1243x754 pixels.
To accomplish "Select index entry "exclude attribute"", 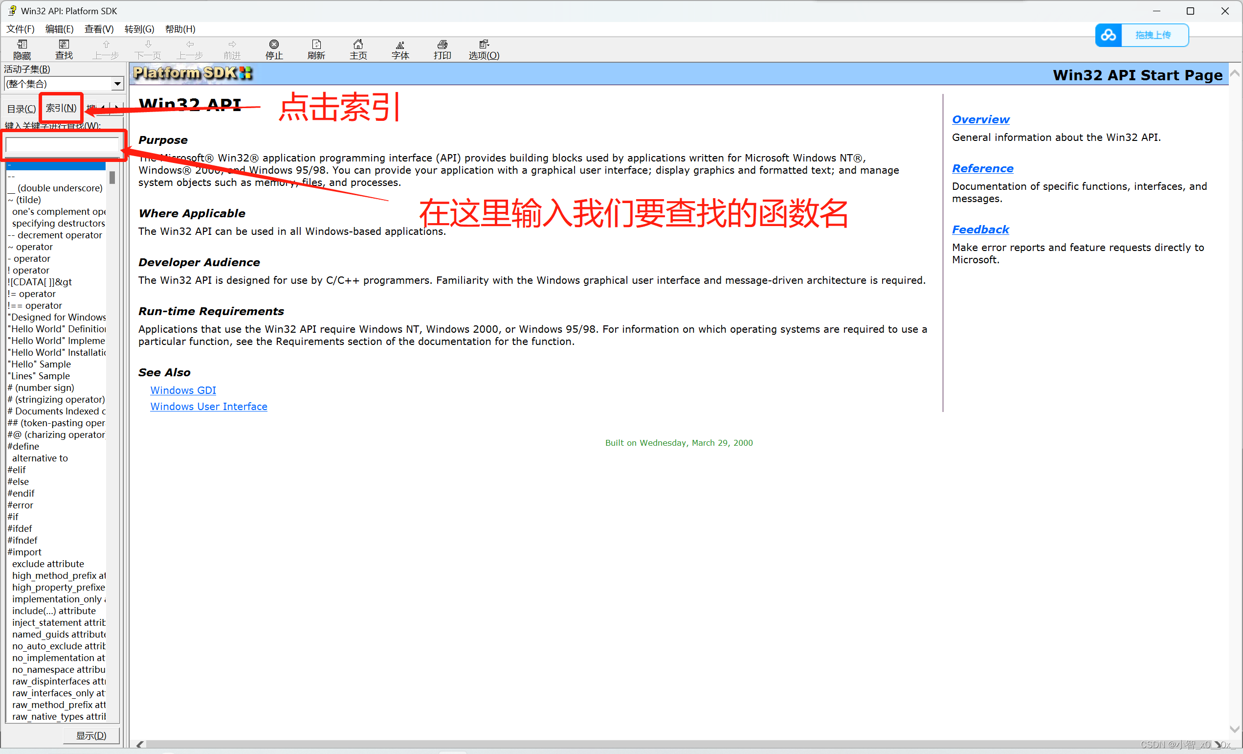I will point(48,564).
